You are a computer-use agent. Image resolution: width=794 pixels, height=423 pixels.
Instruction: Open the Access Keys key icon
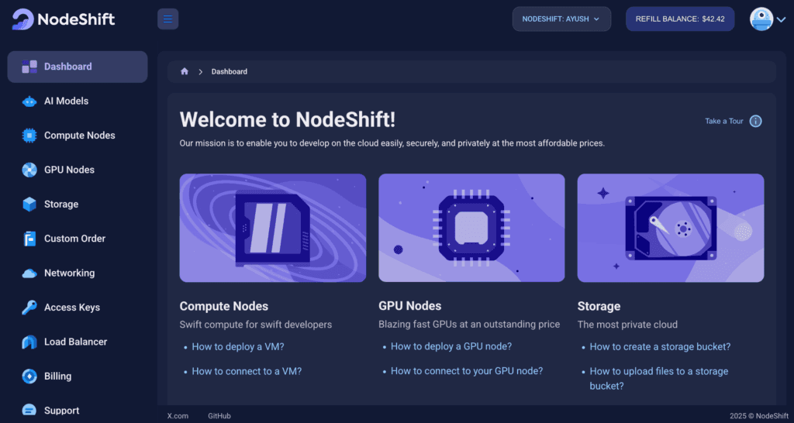pyautogui.click(x=29, y=308)
